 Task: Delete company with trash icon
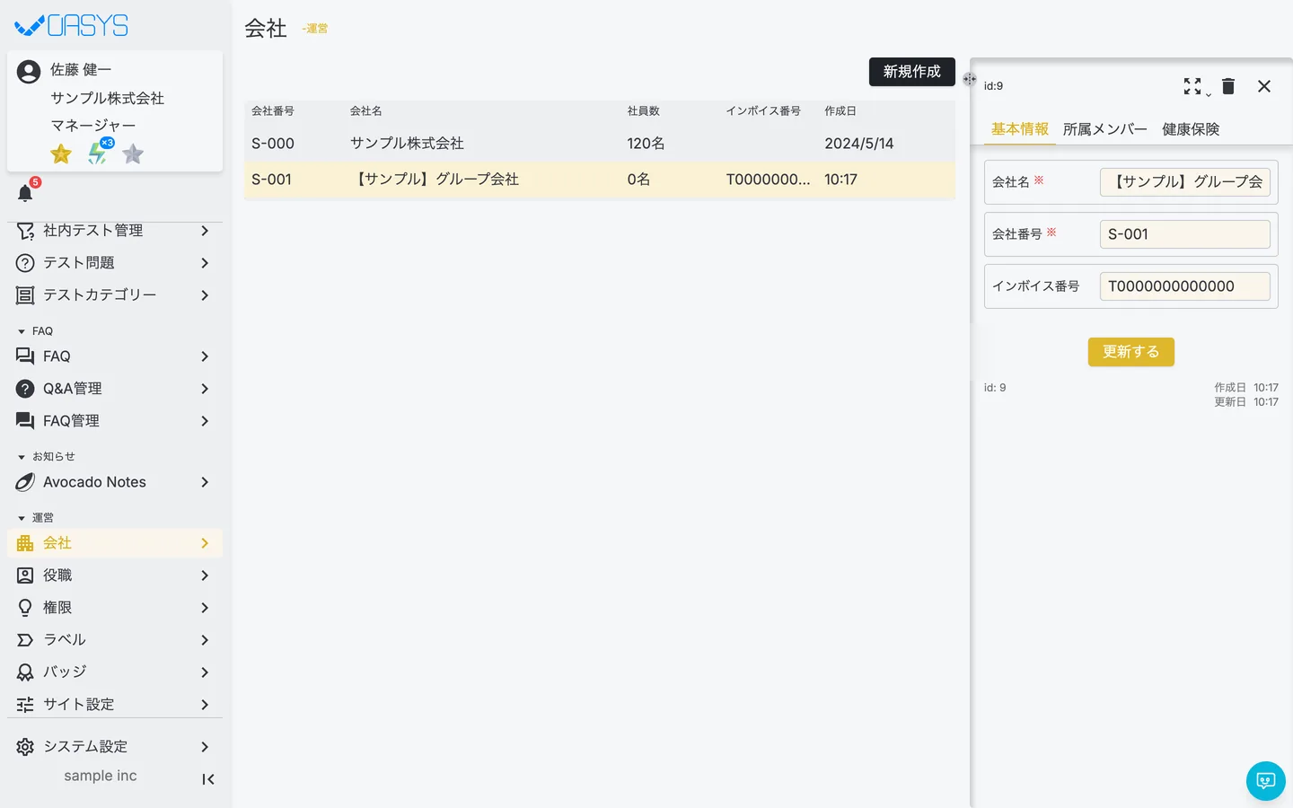tap(1228, 86)
